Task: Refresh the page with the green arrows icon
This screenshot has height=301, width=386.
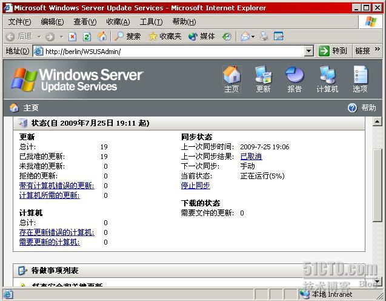Action: (x=87, y=37)
